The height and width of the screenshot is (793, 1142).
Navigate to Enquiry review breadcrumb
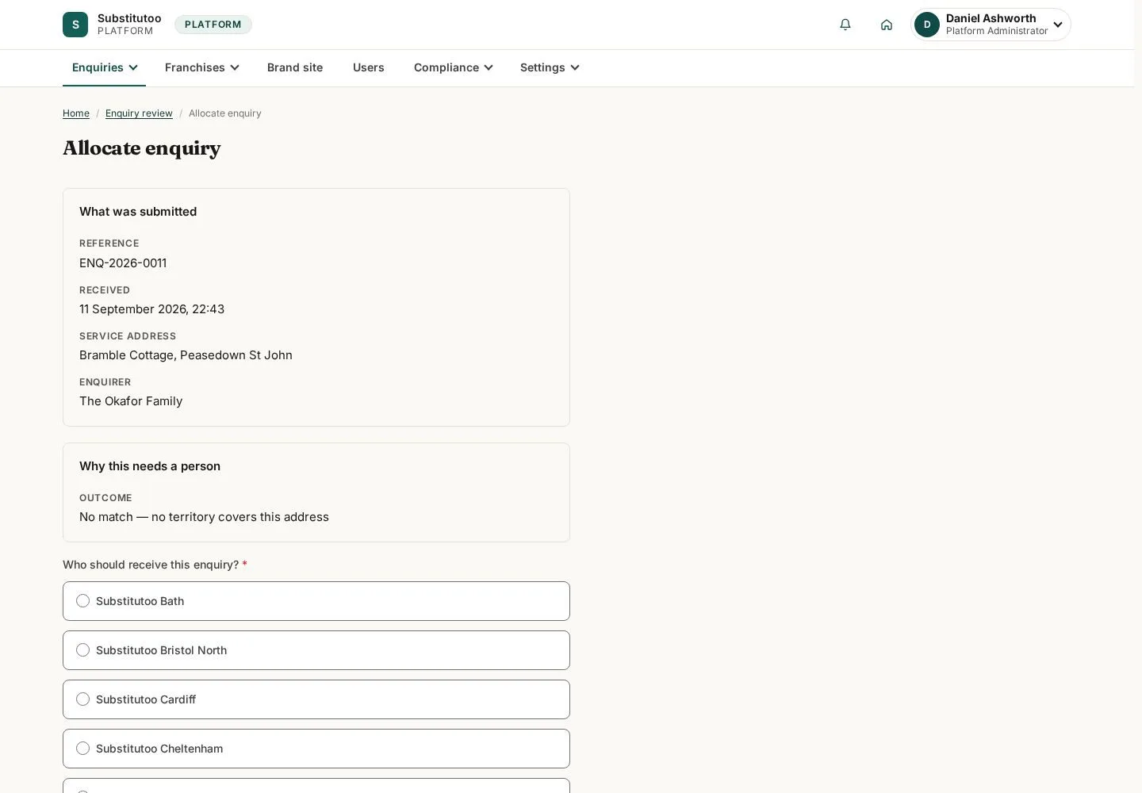tap(139, 113)
